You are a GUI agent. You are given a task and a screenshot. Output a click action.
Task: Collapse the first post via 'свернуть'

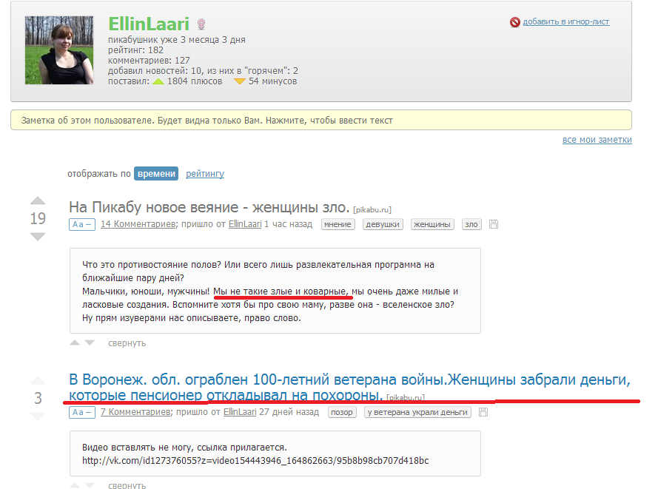[x=127, y=343]
